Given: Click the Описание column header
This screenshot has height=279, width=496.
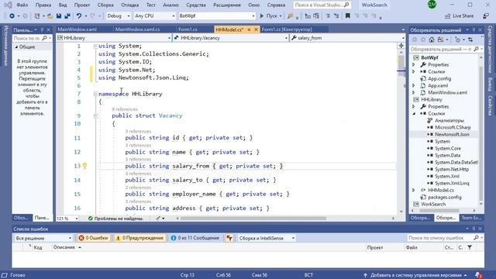Looking at the screenshot, I should [x=64, y=247].
